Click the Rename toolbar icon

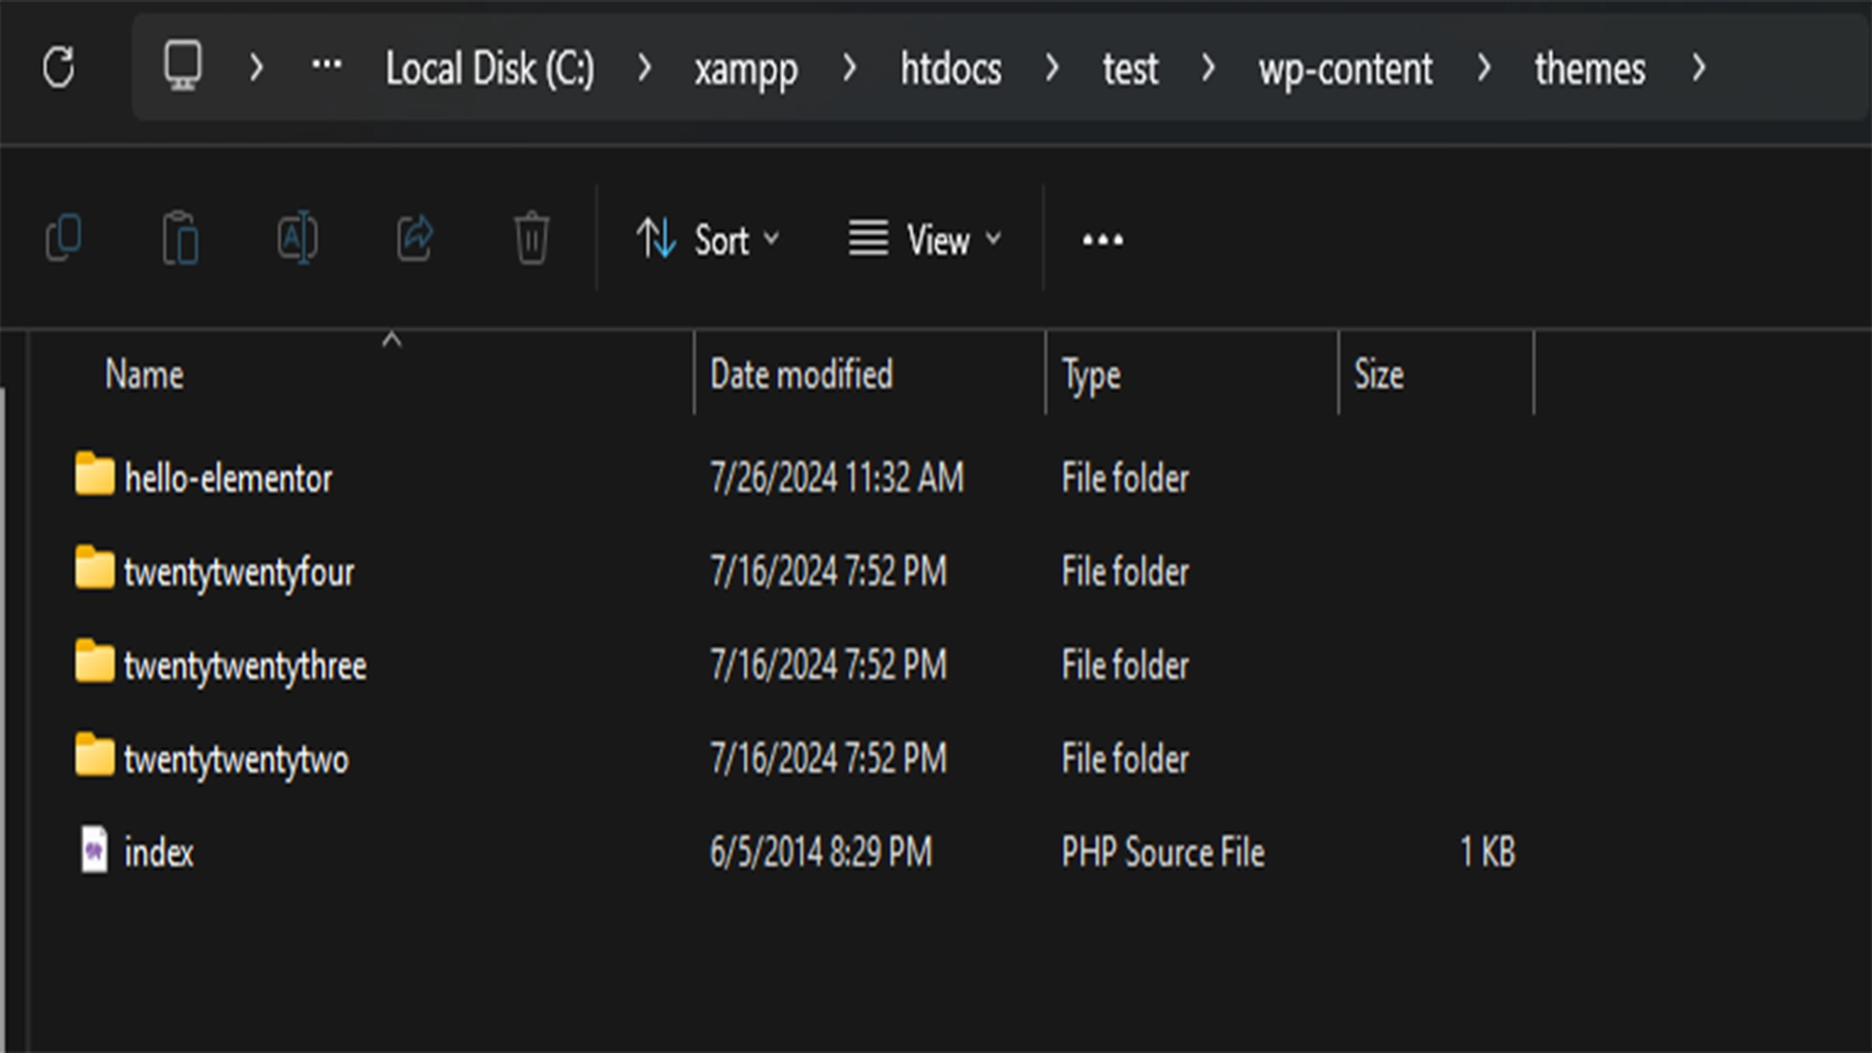(297, 238)
